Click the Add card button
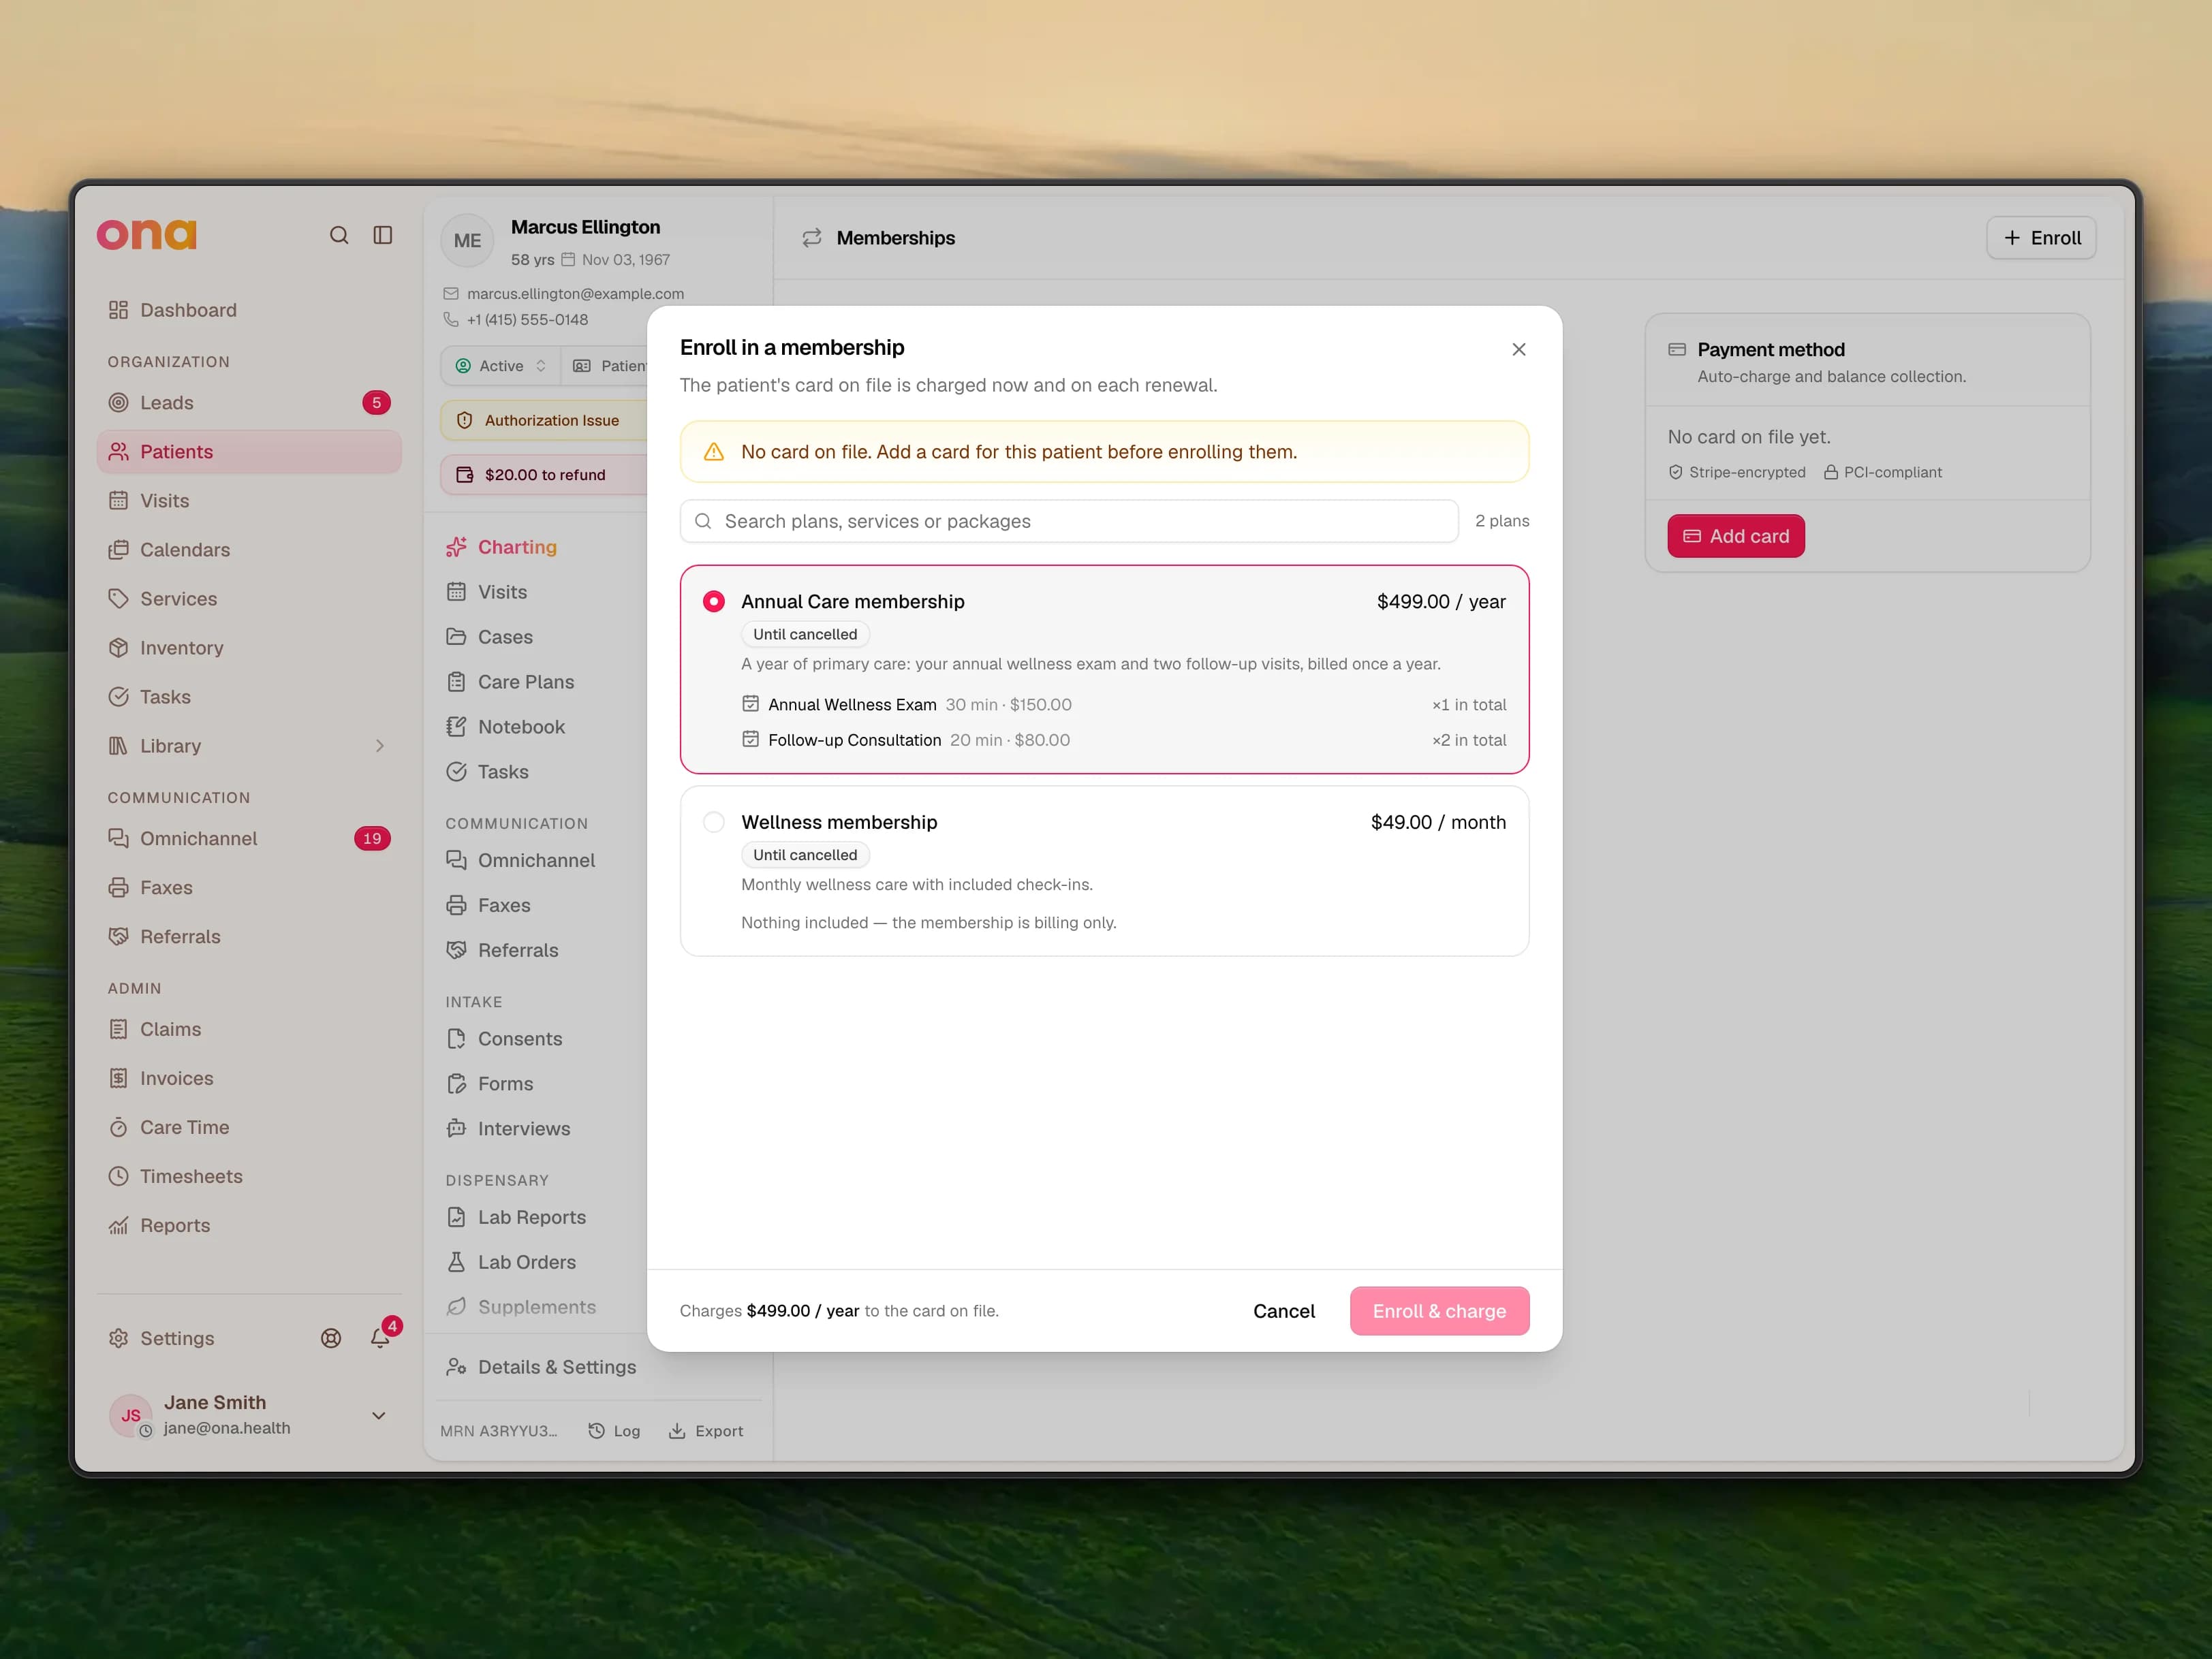This screenshot has height=1659, width=2212. coord(1736,536)
